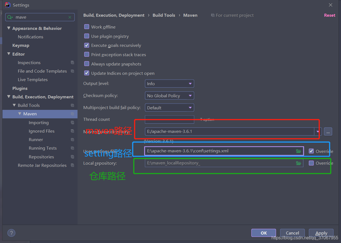
Task: Select Importing under Maven
Action: point(39,122)
